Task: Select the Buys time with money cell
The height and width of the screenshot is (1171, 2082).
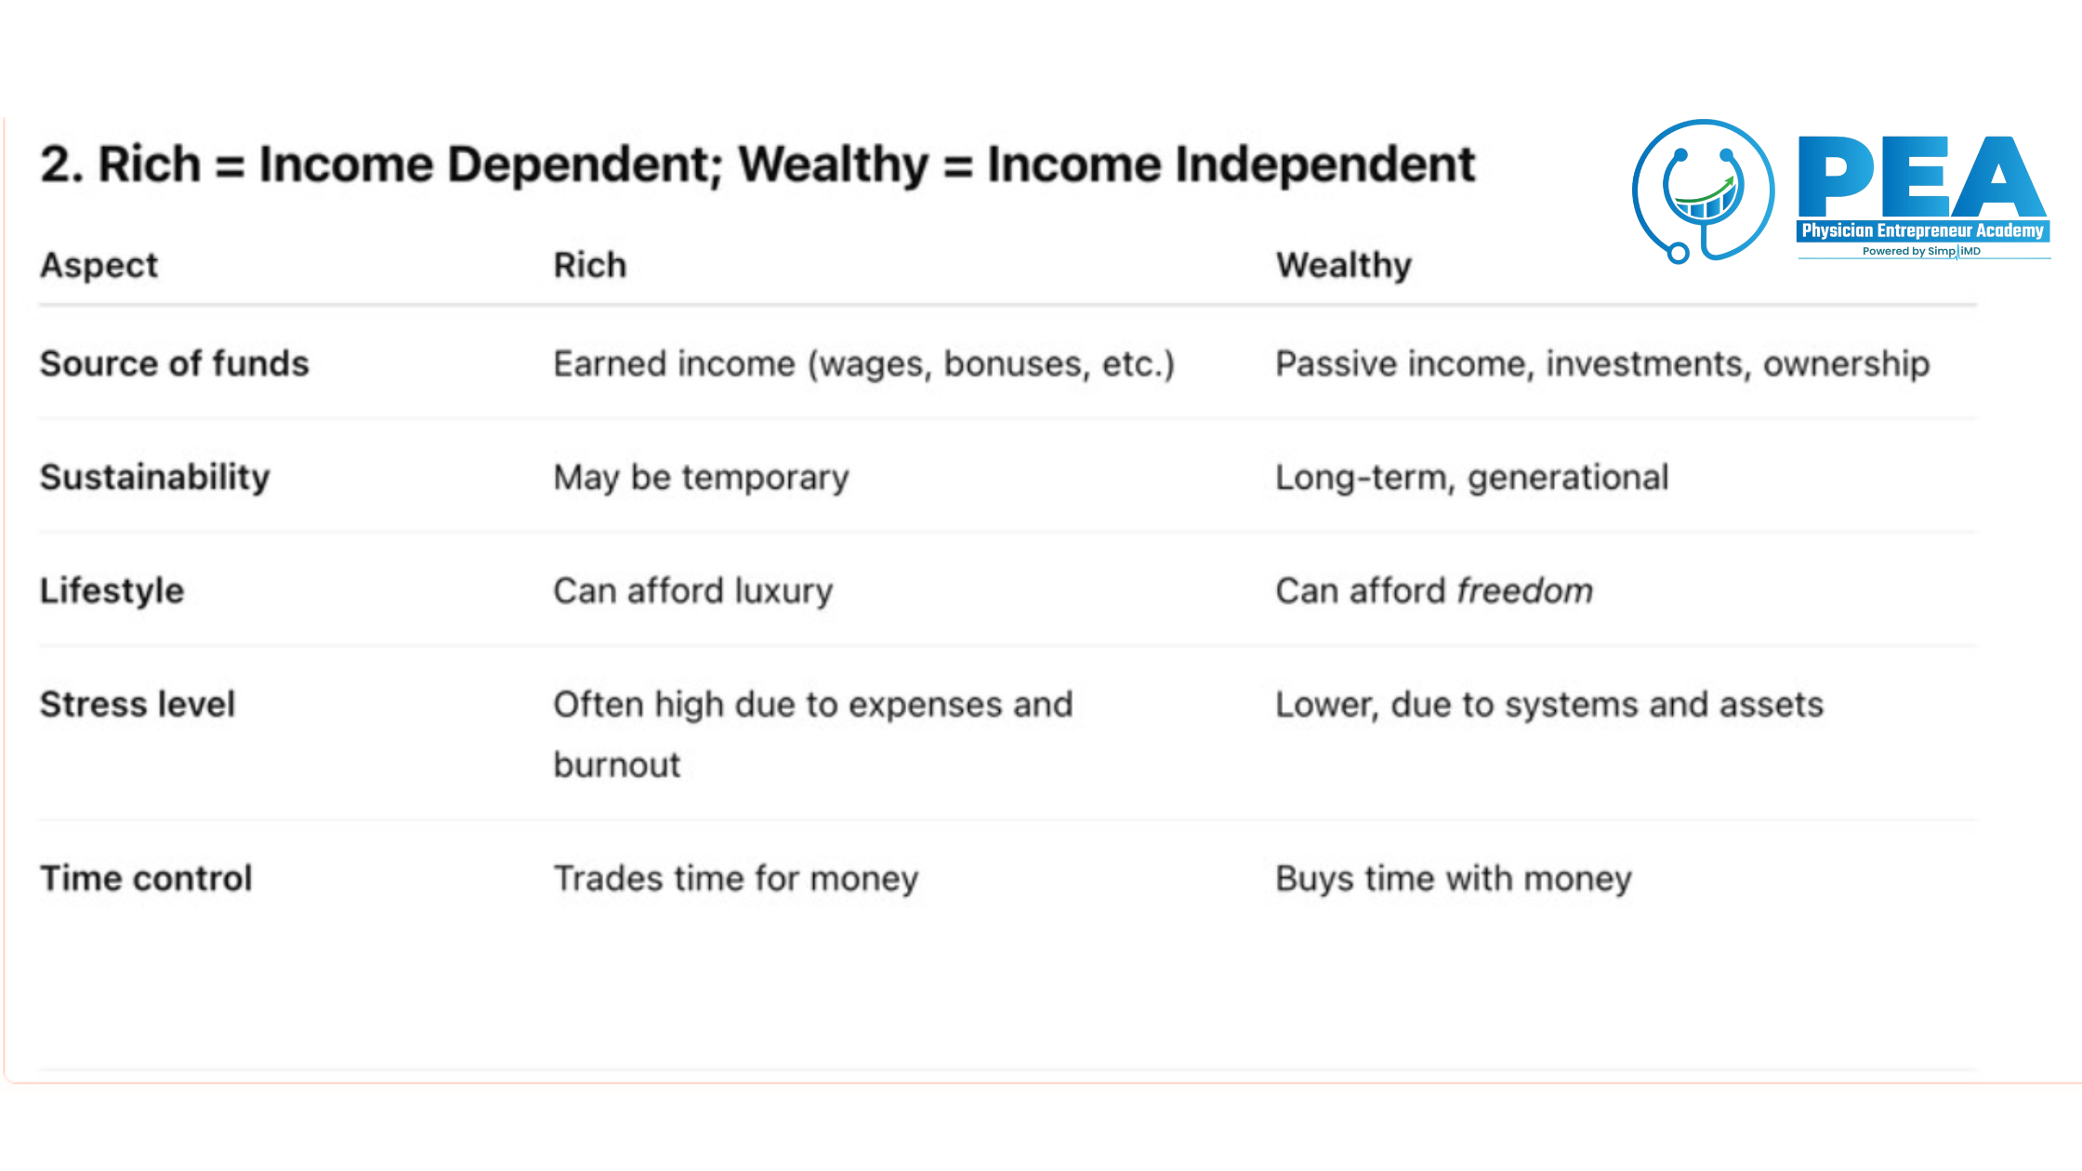Action: tap(1454, 878)
